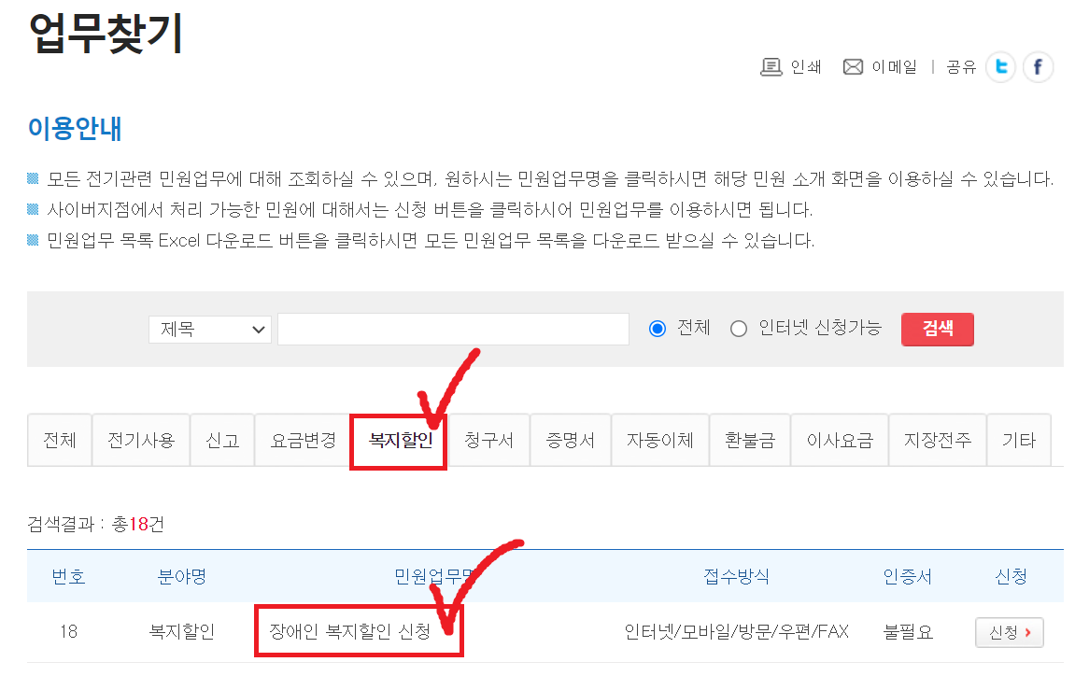Switch to the 복지할인 category tab
Viewport: 1075px width, 676px height.
[x=398, y=439]
